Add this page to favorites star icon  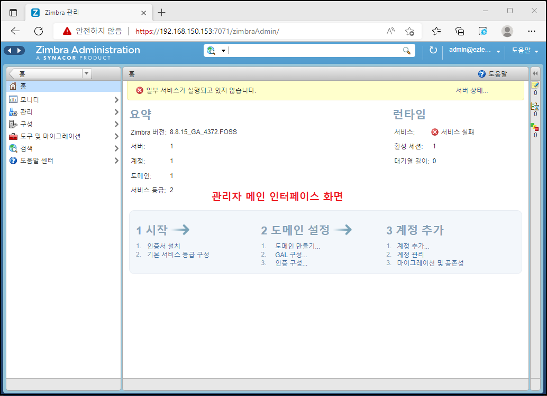coord(409,31)
